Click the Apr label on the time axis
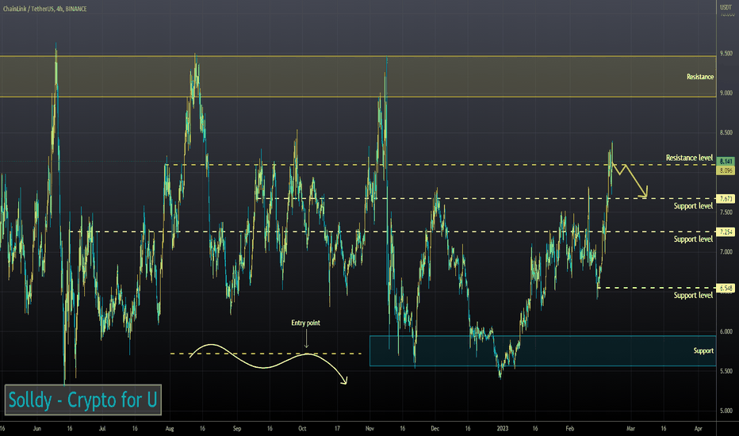Screen dimensions: 739x436 [x=698, y=428]
